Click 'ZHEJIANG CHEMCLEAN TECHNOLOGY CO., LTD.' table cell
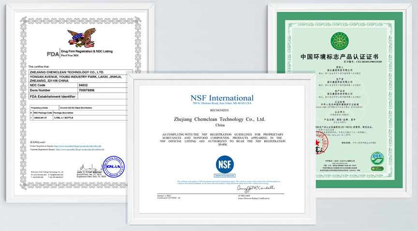The height and width of the screenshot is (231, 418). (x=81, y=72)
